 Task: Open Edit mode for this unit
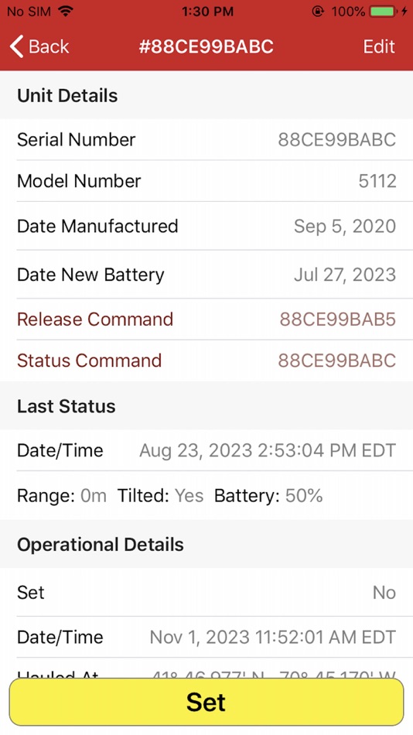coord(379,46)
